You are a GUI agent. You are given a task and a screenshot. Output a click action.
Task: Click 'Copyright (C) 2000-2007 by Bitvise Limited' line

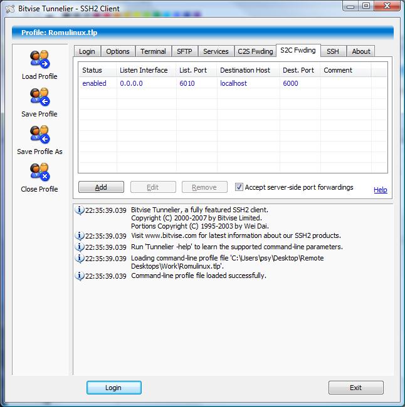coord(196,218)
